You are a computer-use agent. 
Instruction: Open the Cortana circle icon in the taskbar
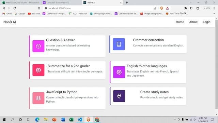tap(20, 120)
